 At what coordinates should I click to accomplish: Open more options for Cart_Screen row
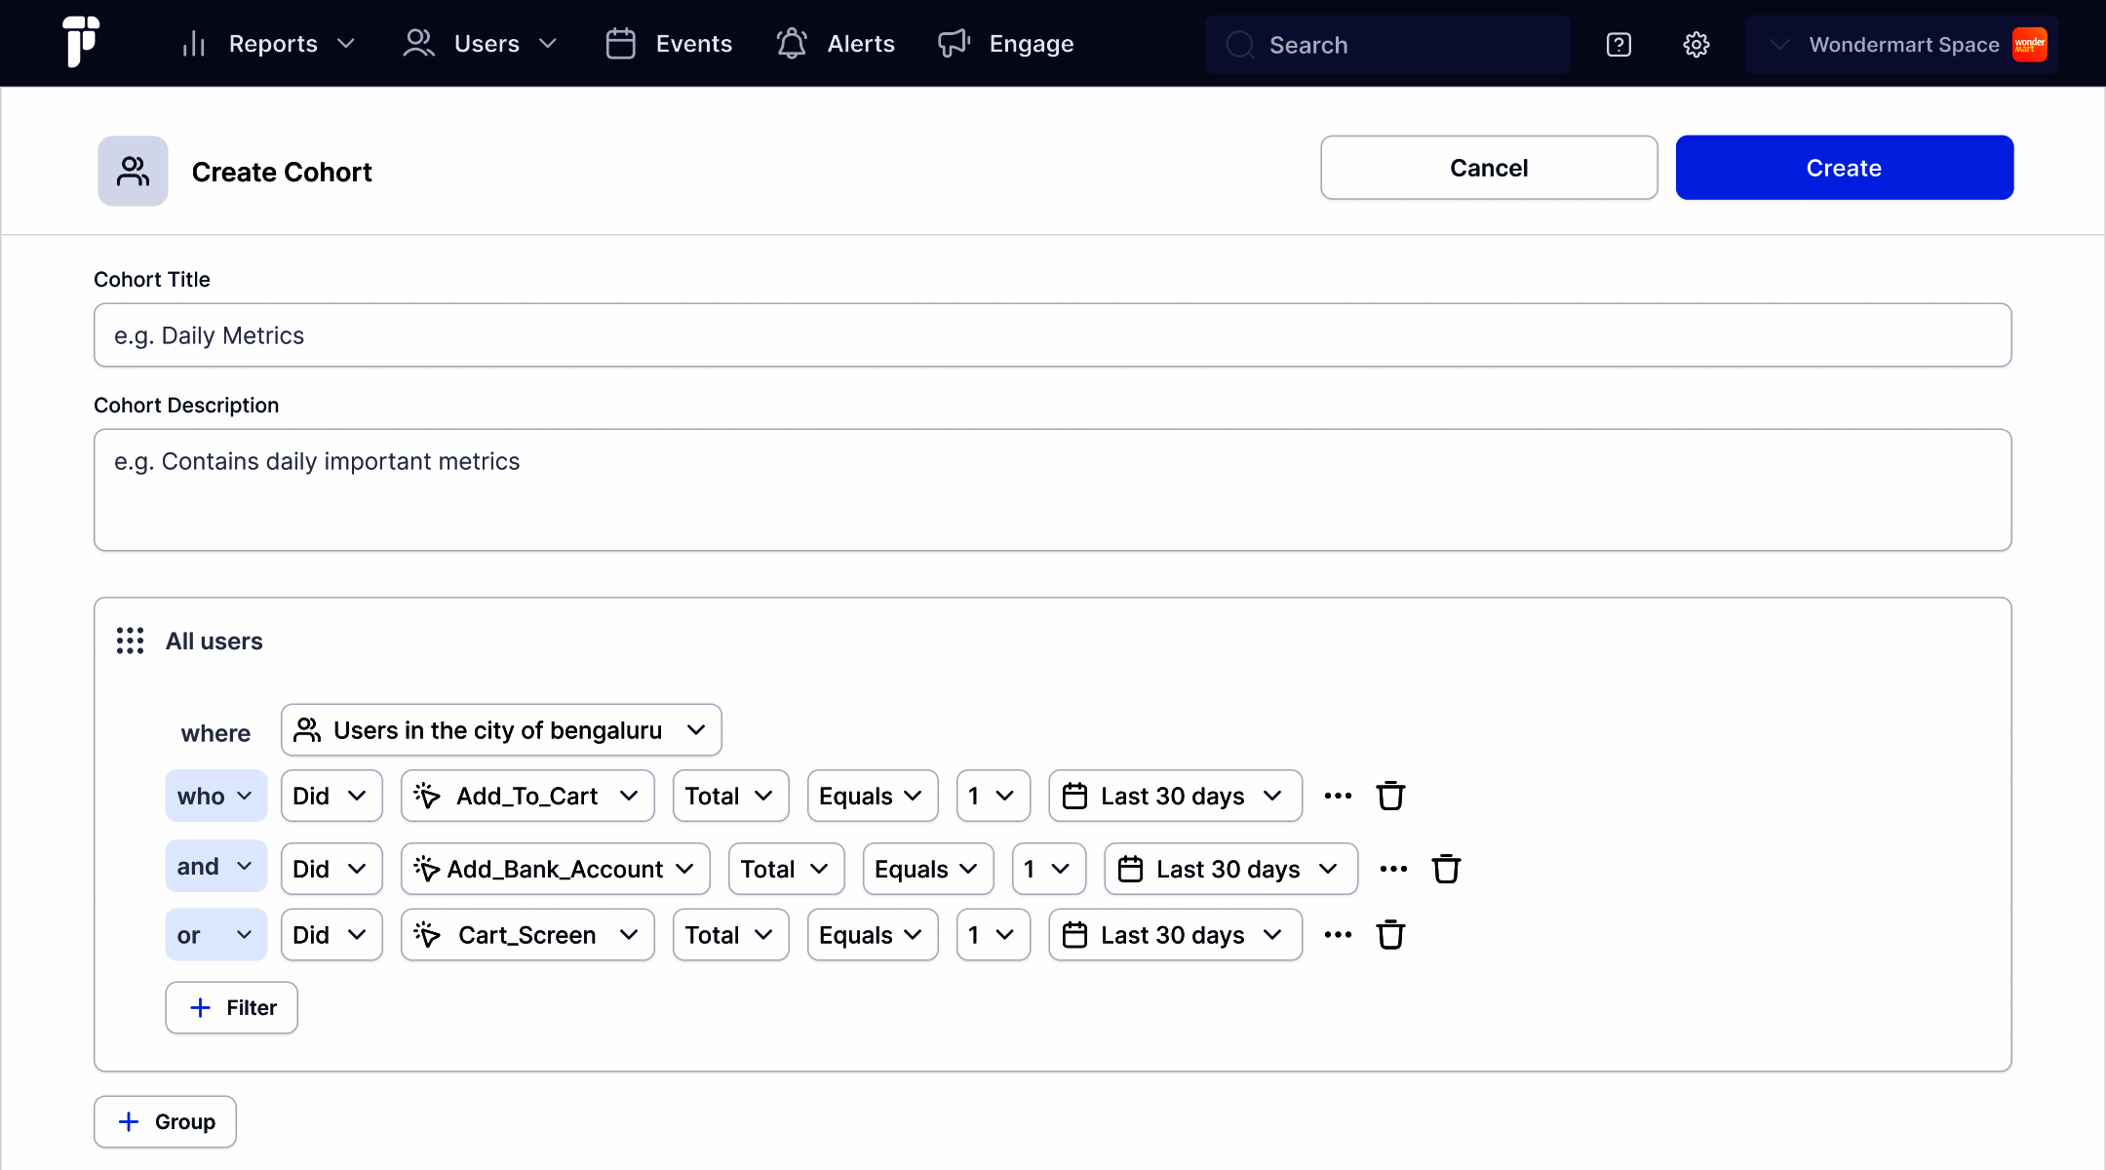1338,935
